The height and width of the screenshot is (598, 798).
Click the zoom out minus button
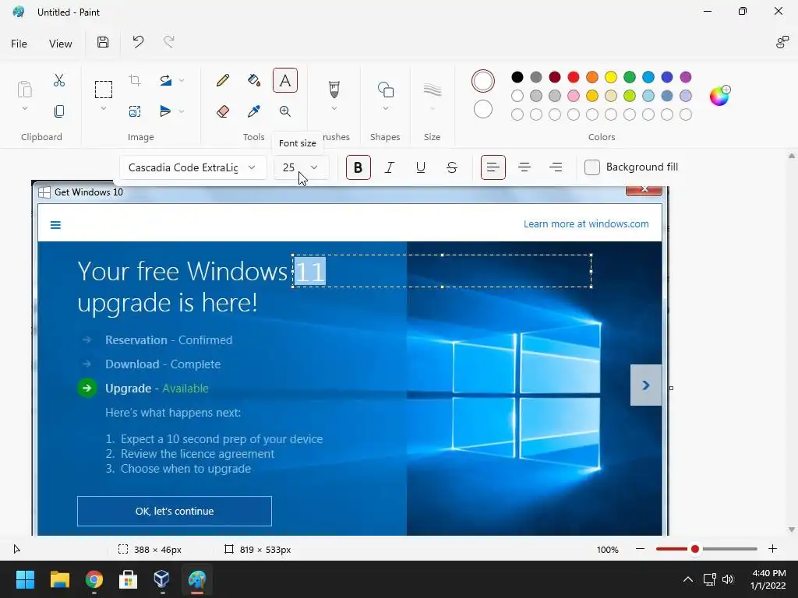[x=641, y=549]
